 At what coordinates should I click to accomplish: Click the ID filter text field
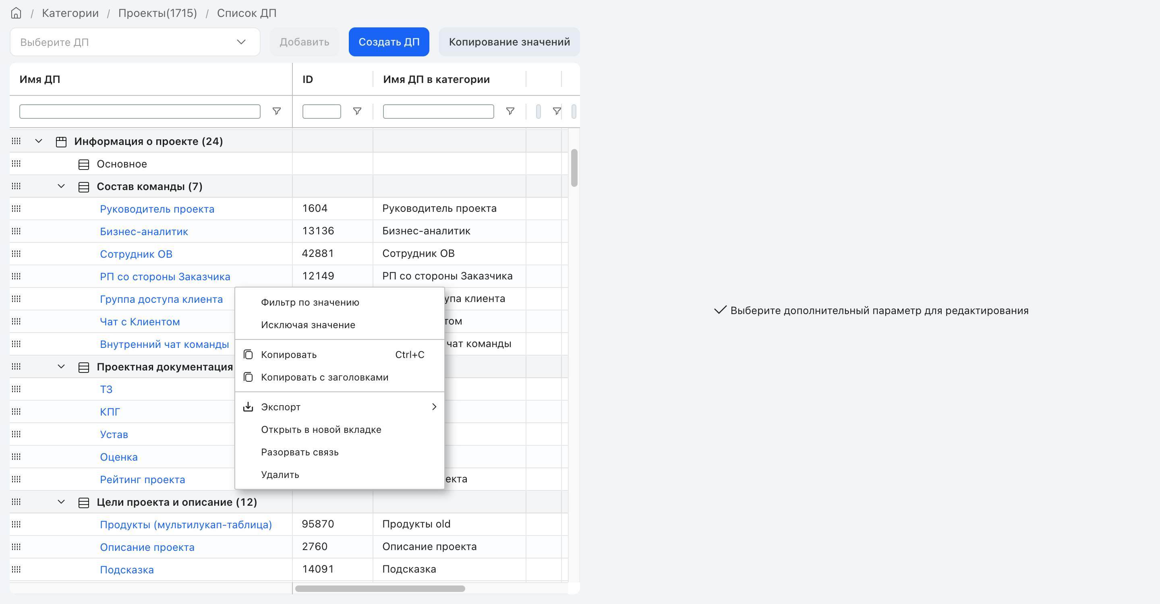pyautogui.click(x=321, y=111)
